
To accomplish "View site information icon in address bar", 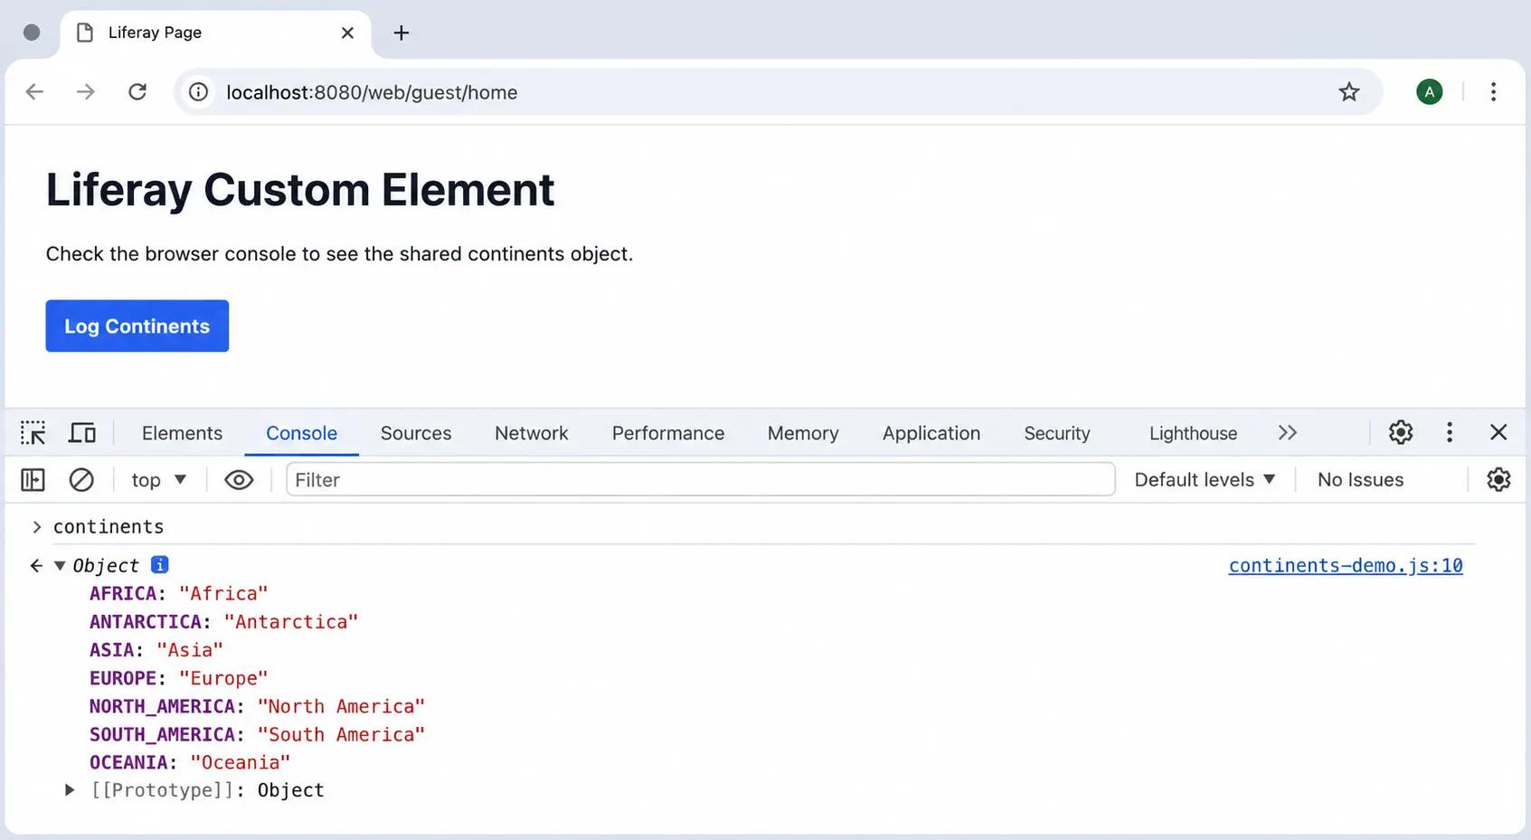I will click(198, 92).
